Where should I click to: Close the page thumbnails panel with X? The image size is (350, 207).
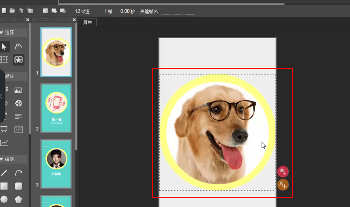(74, 20)
